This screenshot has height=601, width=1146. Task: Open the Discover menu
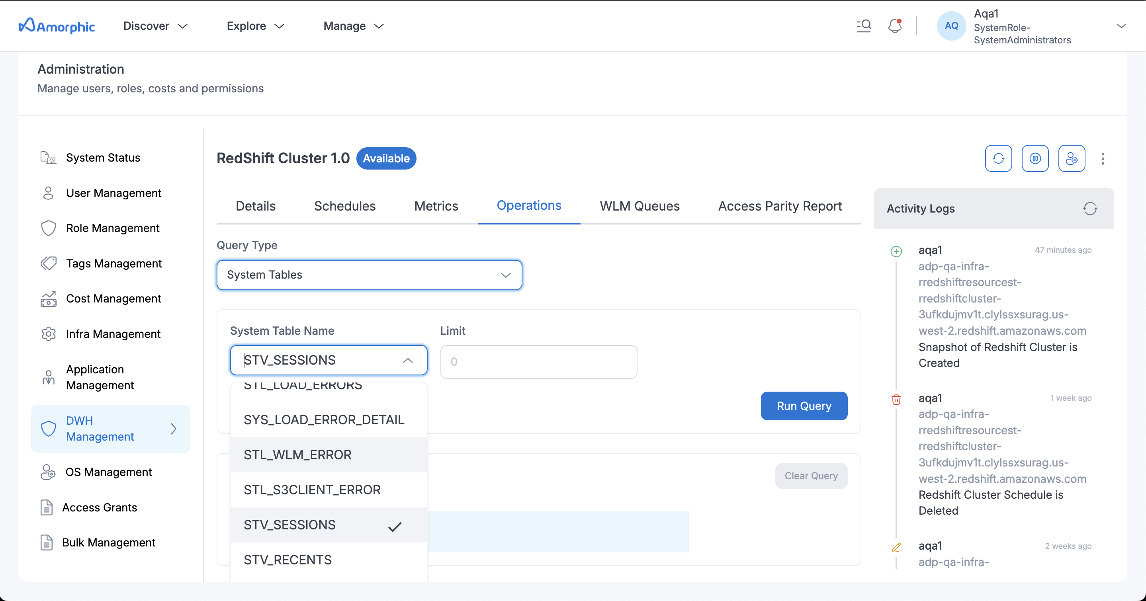[x=155, y=26]
